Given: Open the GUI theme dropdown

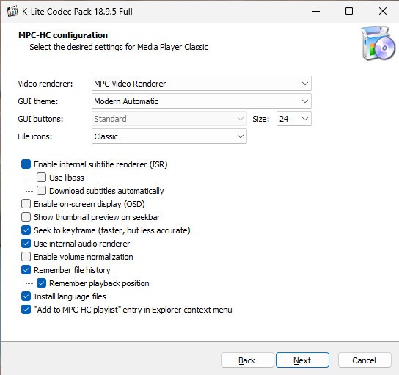Looking at the screenshot, I should (x=201, y=101).
